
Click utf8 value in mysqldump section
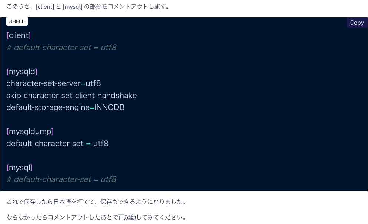coord(101,144)
